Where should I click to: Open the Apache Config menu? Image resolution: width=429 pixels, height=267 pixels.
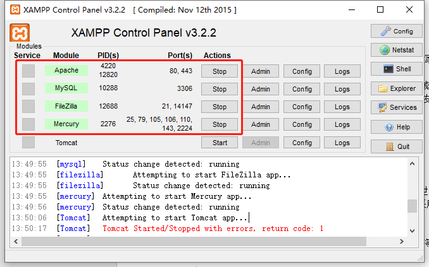coord(302,71)
